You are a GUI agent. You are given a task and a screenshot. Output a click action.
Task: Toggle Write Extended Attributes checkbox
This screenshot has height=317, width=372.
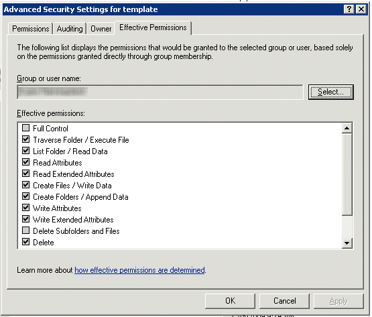25,219
